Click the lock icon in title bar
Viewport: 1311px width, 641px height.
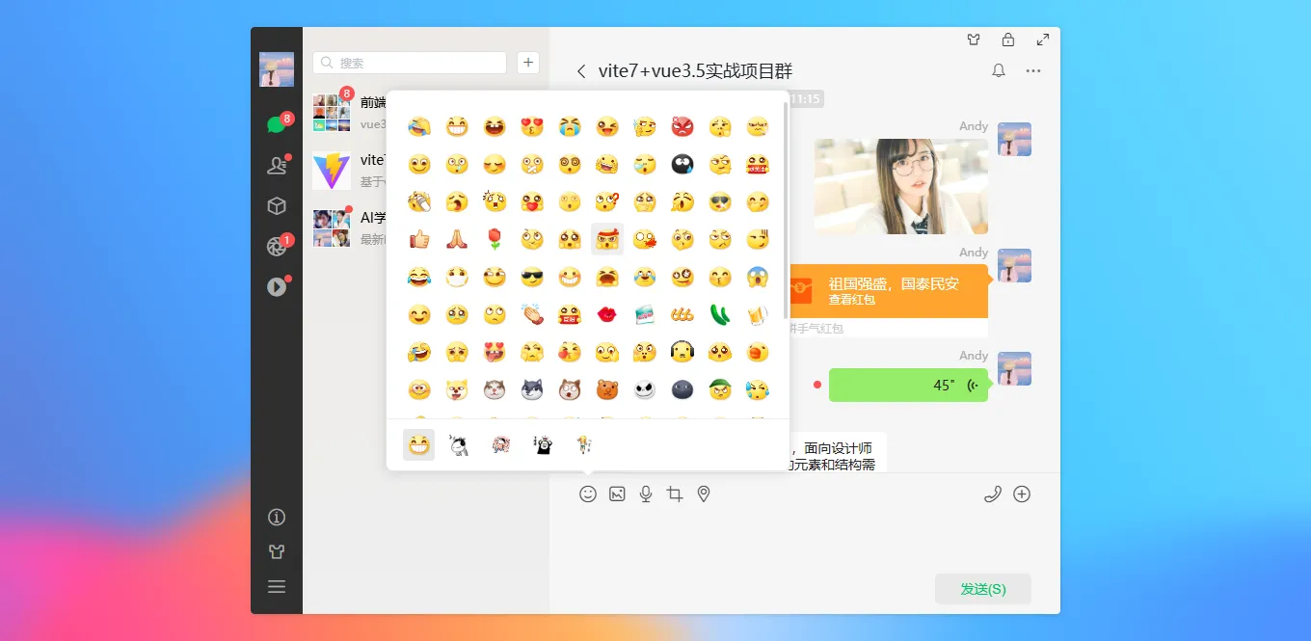coord(1008,40)
